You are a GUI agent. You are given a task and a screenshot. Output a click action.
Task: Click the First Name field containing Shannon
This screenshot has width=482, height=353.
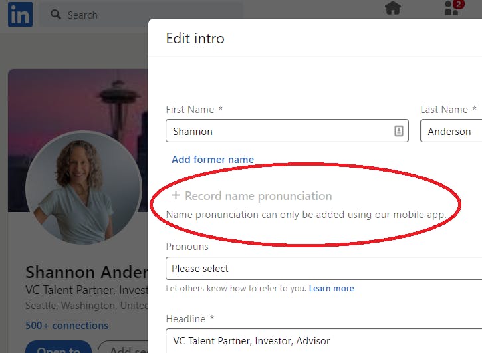coord(287,131)
